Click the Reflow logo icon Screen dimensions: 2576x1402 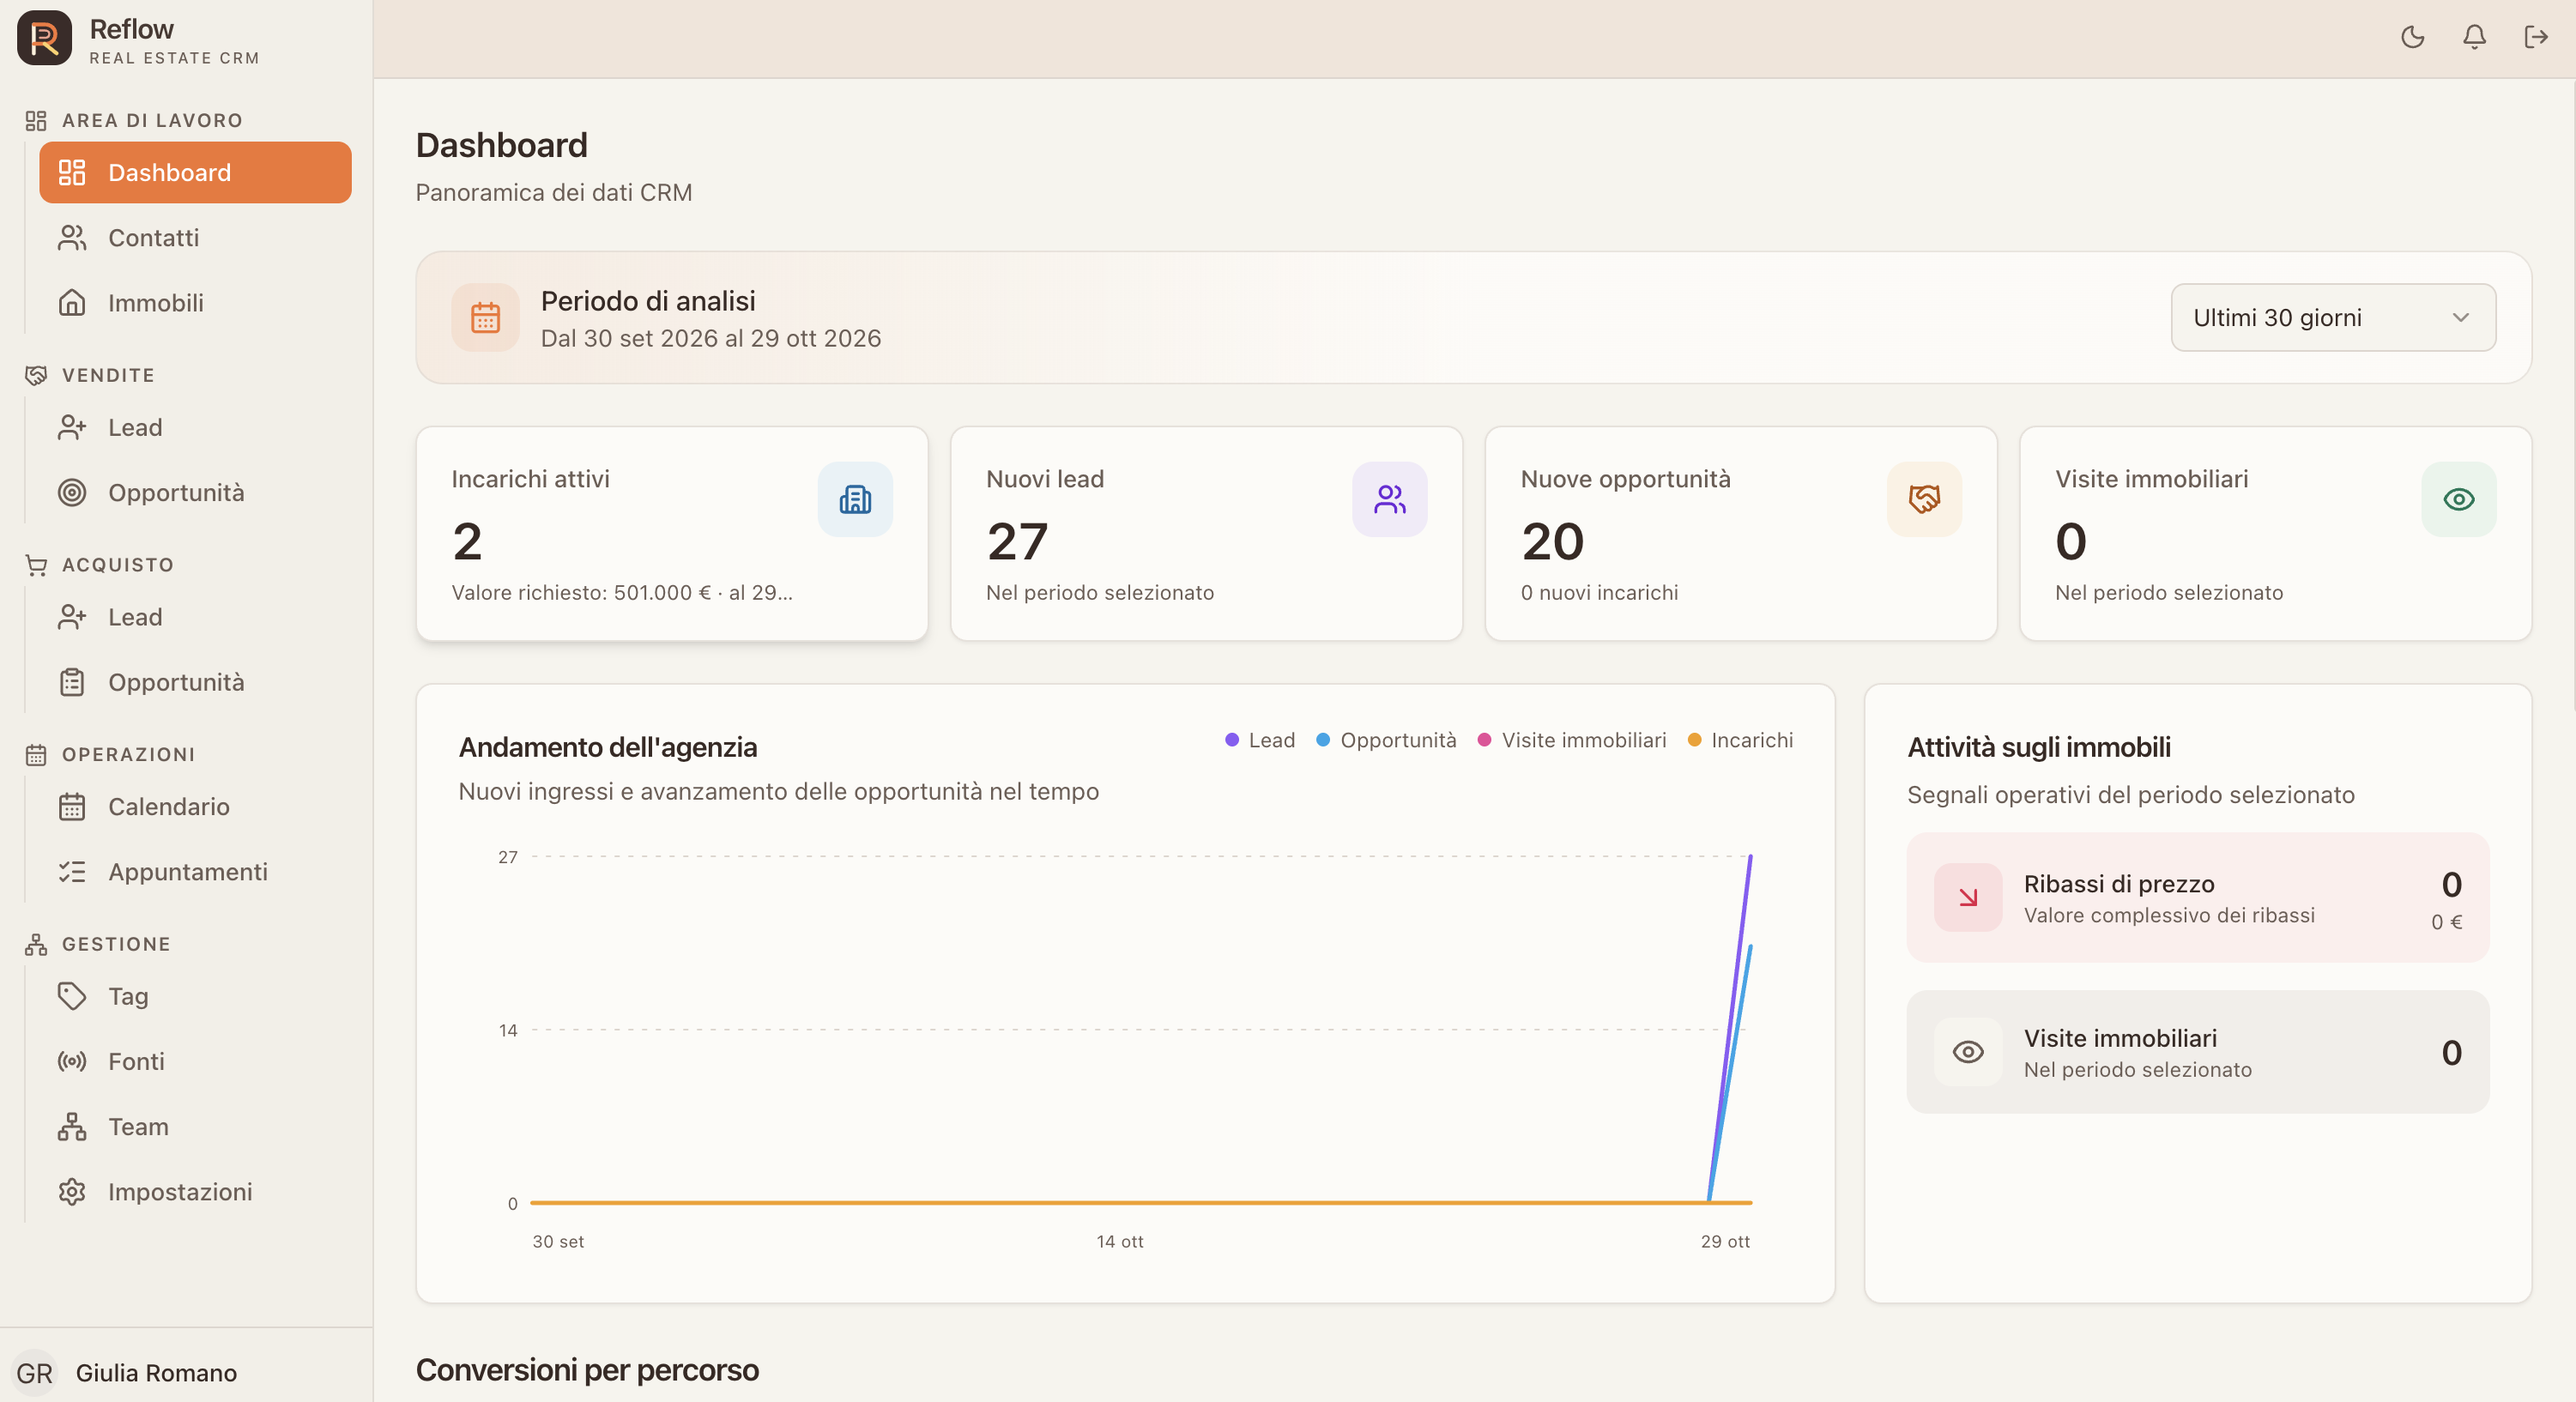point(44,38)
